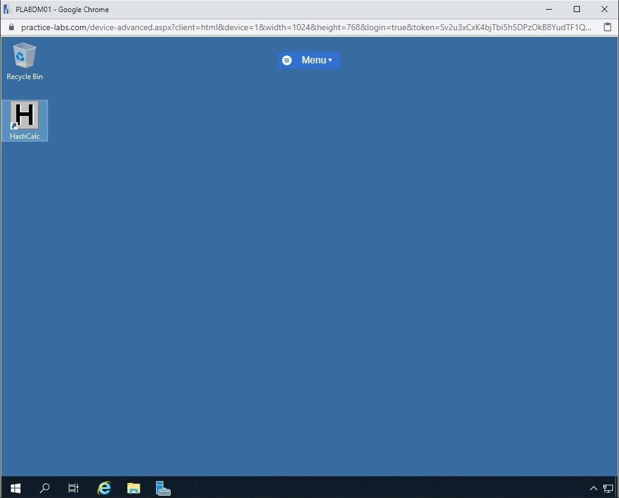619x498 pixels.
Task: Click the PLABDM01 window title icon
Action: (8, 9)
